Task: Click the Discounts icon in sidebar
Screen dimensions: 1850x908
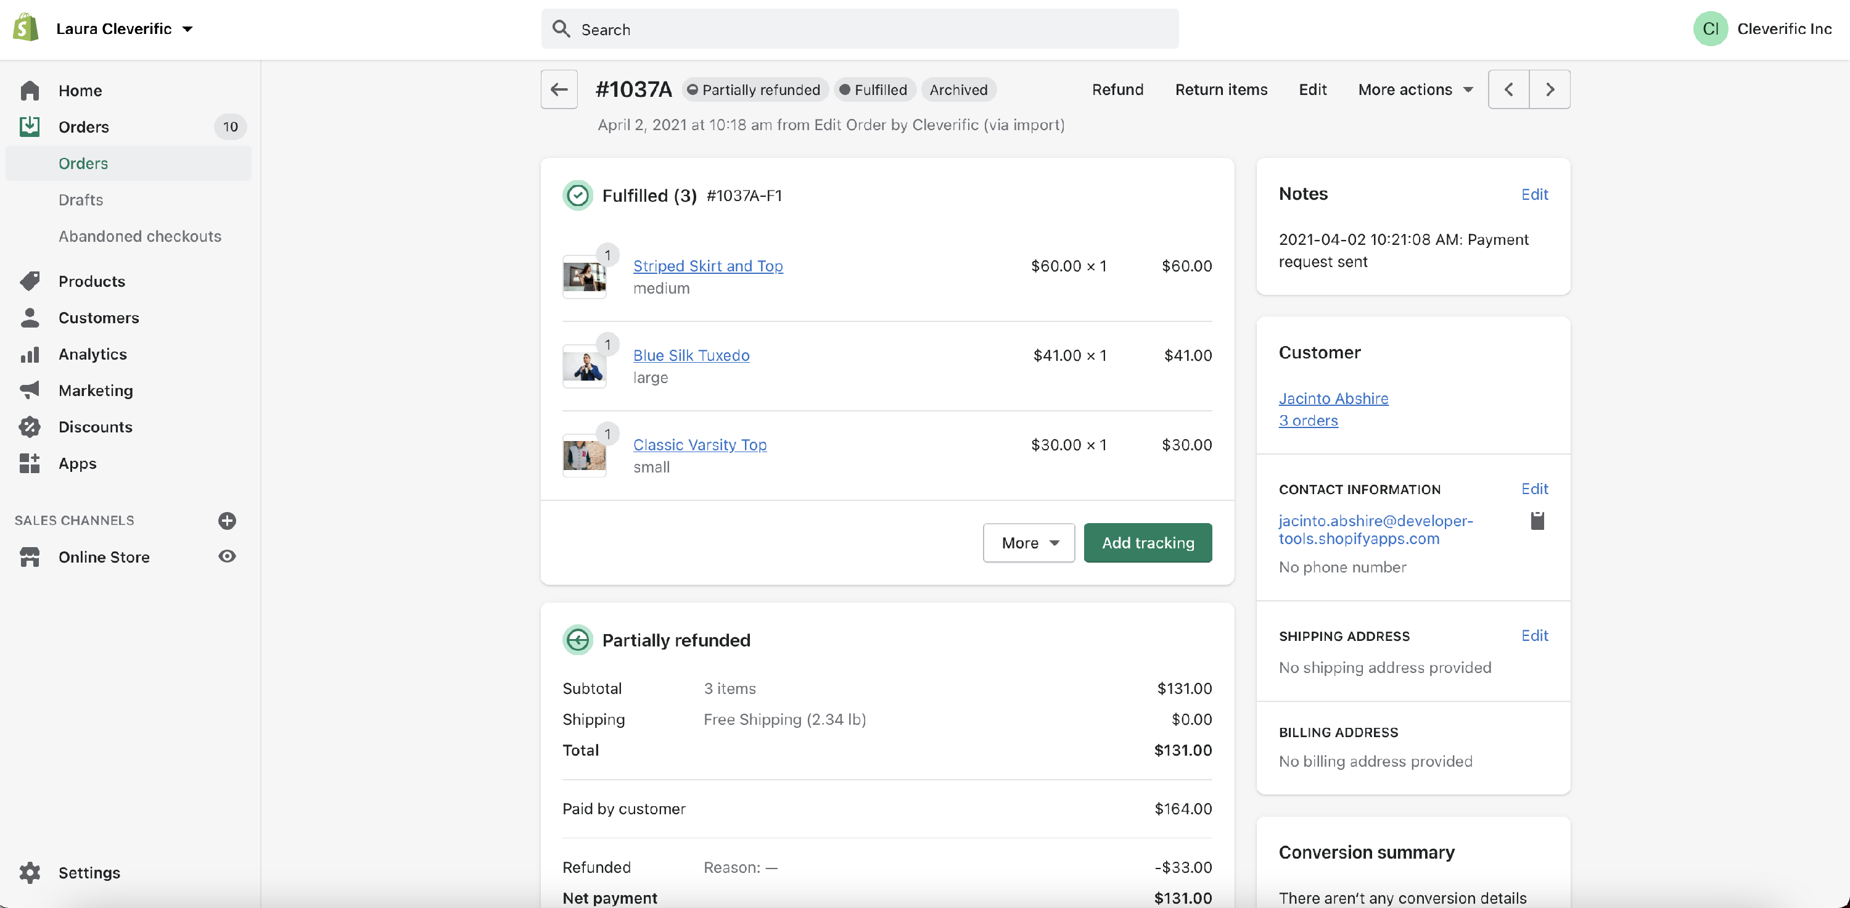Action: click(x=30, y=427)
